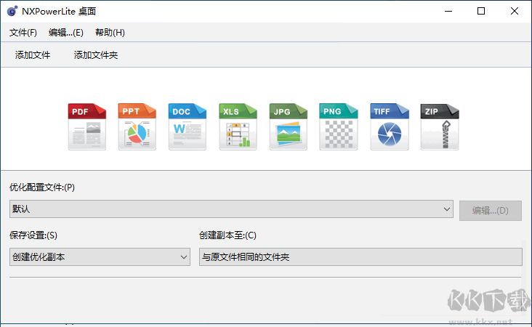Click the 保存设置:(S) label

(x=33, y=235)
